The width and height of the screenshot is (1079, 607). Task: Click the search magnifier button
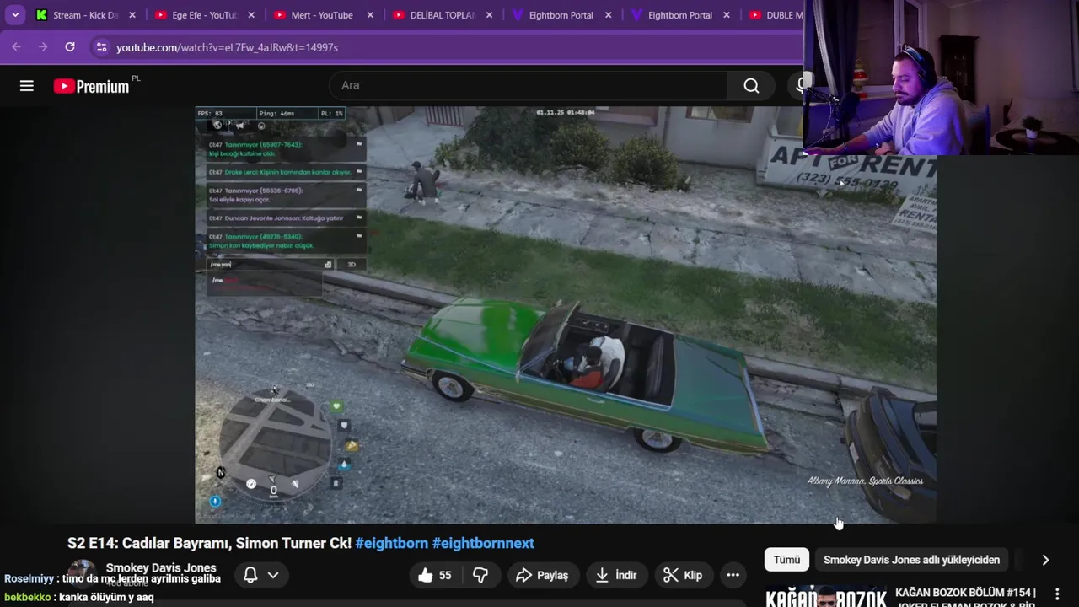751,86
